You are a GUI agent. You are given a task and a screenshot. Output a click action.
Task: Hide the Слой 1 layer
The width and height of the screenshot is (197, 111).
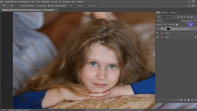pos(157,33)
